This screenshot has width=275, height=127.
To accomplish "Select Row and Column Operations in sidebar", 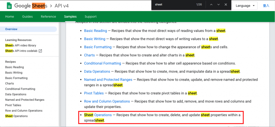I will click(x=24, y=111).
